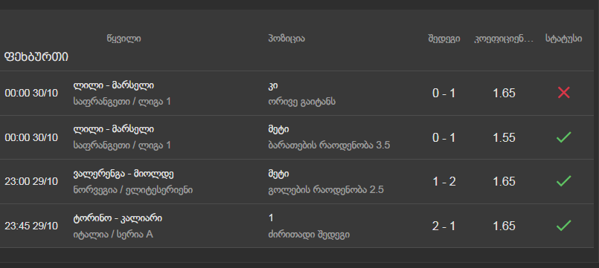Click the ფეხბურთი sport heading

[x=36, y=57]
